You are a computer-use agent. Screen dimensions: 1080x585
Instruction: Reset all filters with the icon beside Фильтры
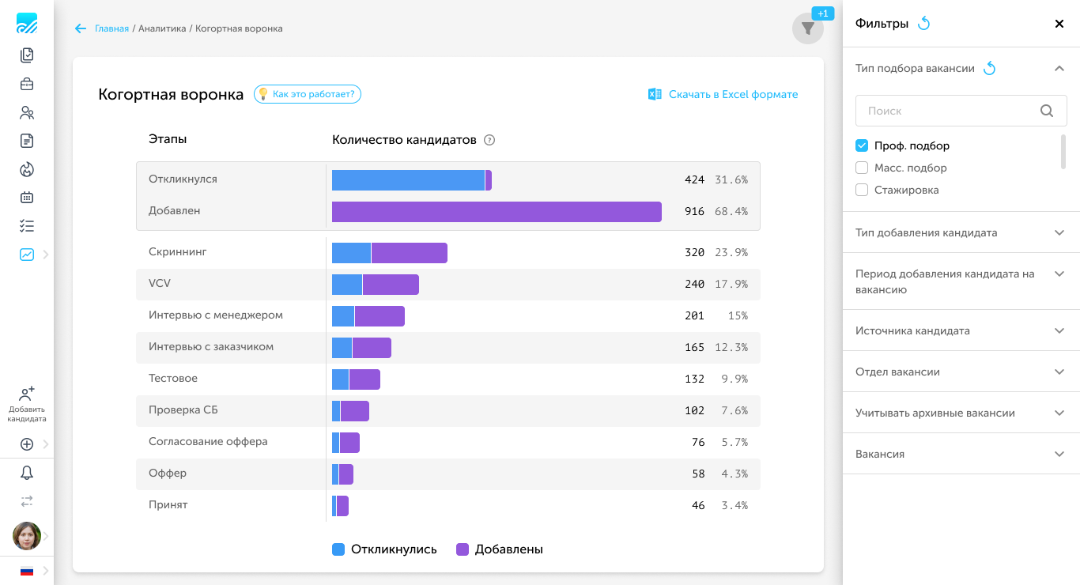pos(923,24)
